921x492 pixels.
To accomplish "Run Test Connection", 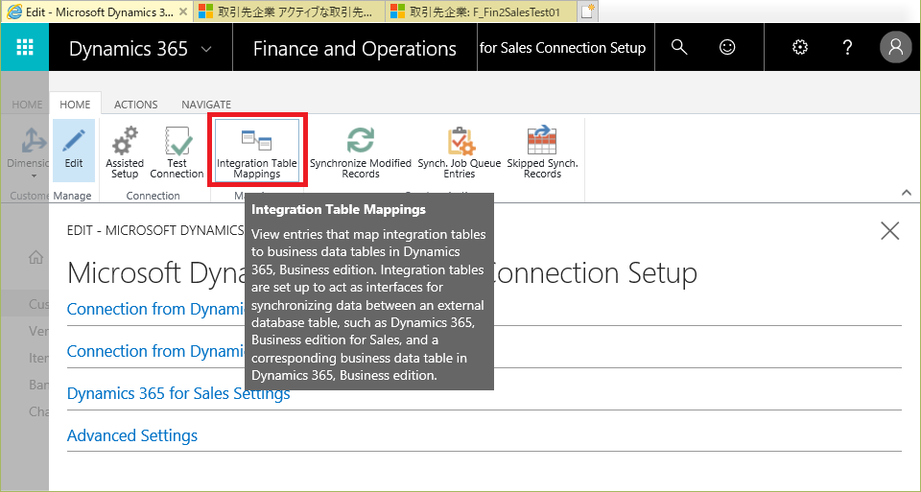I will point(177,152).
